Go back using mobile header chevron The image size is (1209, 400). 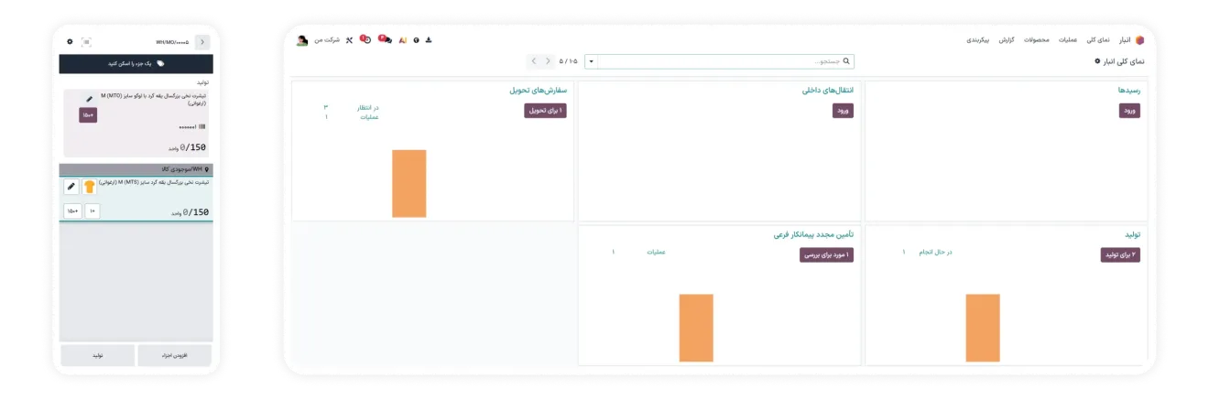click(x=201, y=42)
